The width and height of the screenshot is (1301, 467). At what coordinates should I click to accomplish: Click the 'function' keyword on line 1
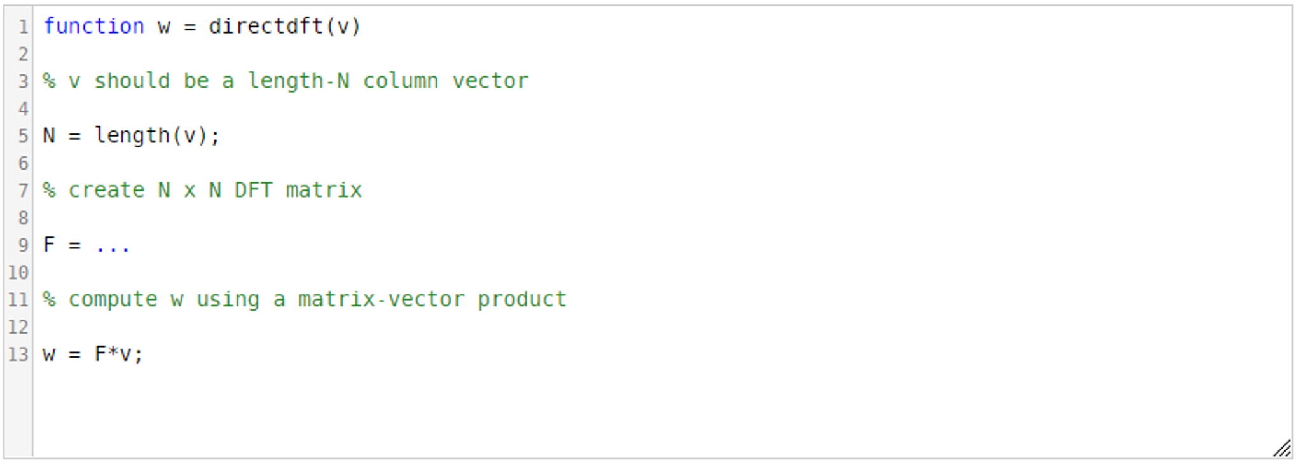(x=93, y=27)
